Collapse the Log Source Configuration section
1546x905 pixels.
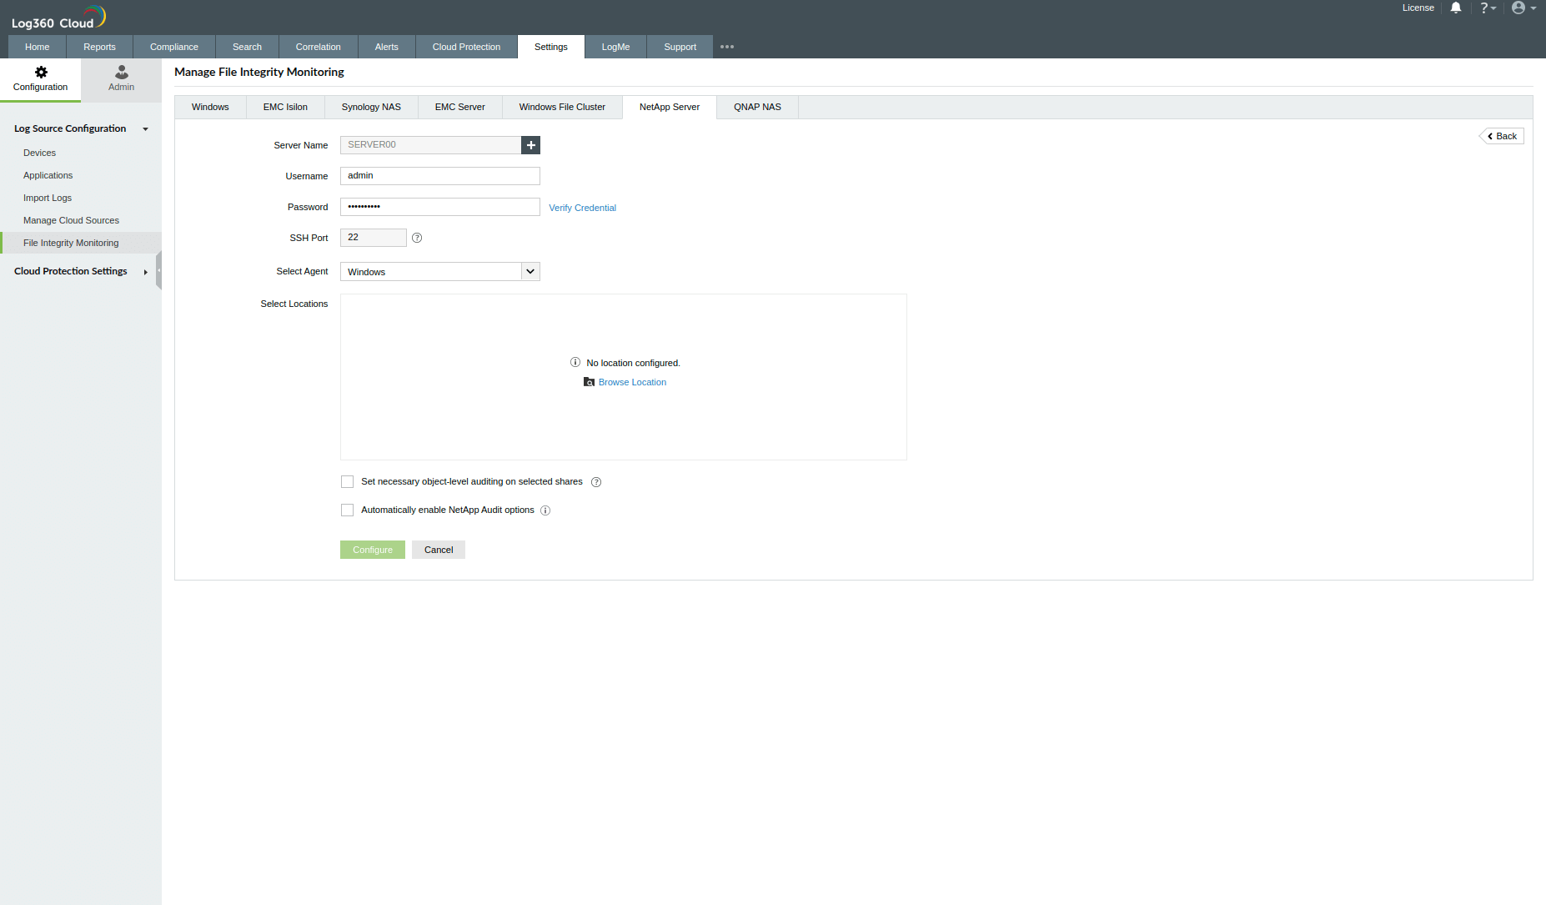click(145, 128)
